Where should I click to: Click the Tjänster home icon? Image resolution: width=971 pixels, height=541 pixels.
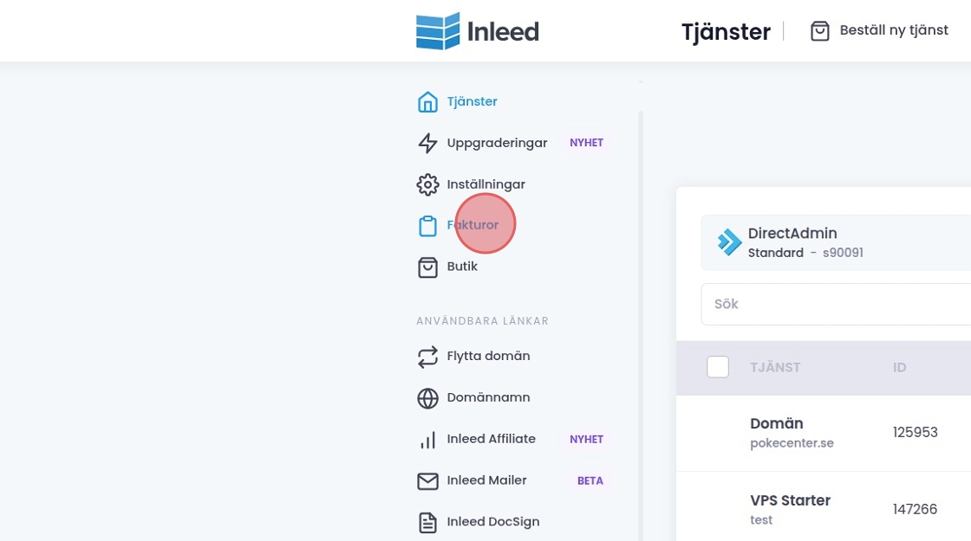tap(427, 102)
